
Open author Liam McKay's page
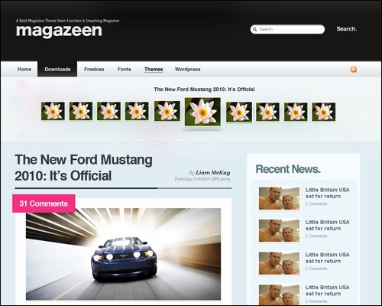point(213,173)
